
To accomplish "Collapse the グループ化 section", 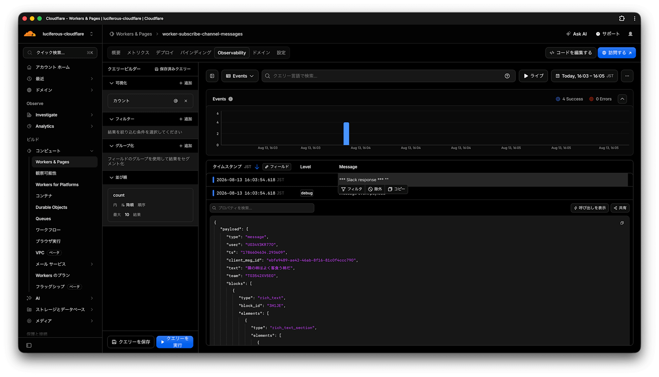I will pyautogui.click(x=111, y=146).
